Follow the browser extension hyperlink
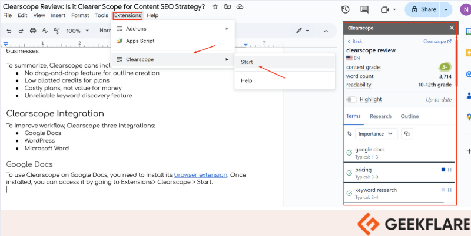This screenshot has width=471, height=236. 201,174
